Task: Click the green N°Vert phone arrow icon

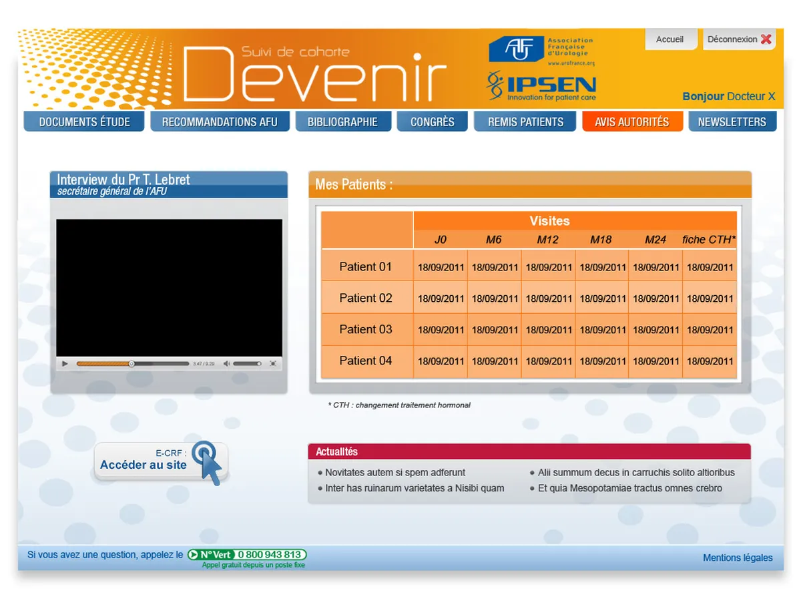Action: 194,554
